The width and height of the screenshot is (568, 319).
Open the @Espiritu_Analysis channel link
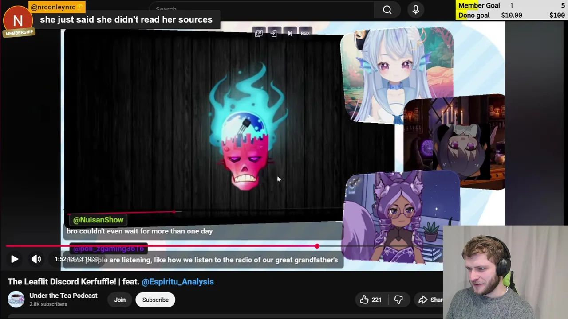tap(177, 282)
